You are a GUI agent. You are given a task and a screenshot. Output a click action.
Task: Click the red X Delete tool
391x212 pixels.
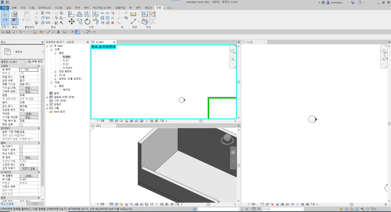point(113,22)
